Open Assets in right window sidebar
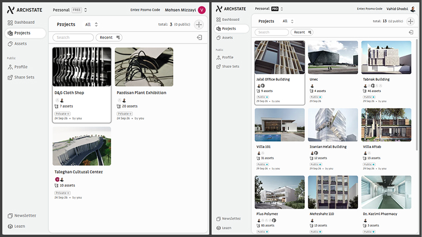422x237 pixels. point(224,38)
